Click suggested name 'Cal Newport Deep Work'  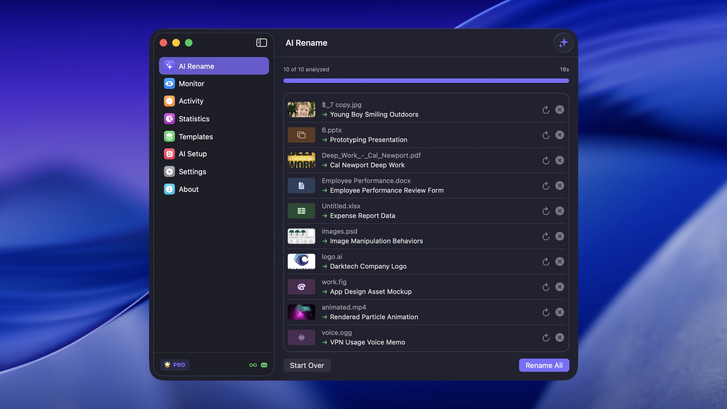tap(367, 165)
